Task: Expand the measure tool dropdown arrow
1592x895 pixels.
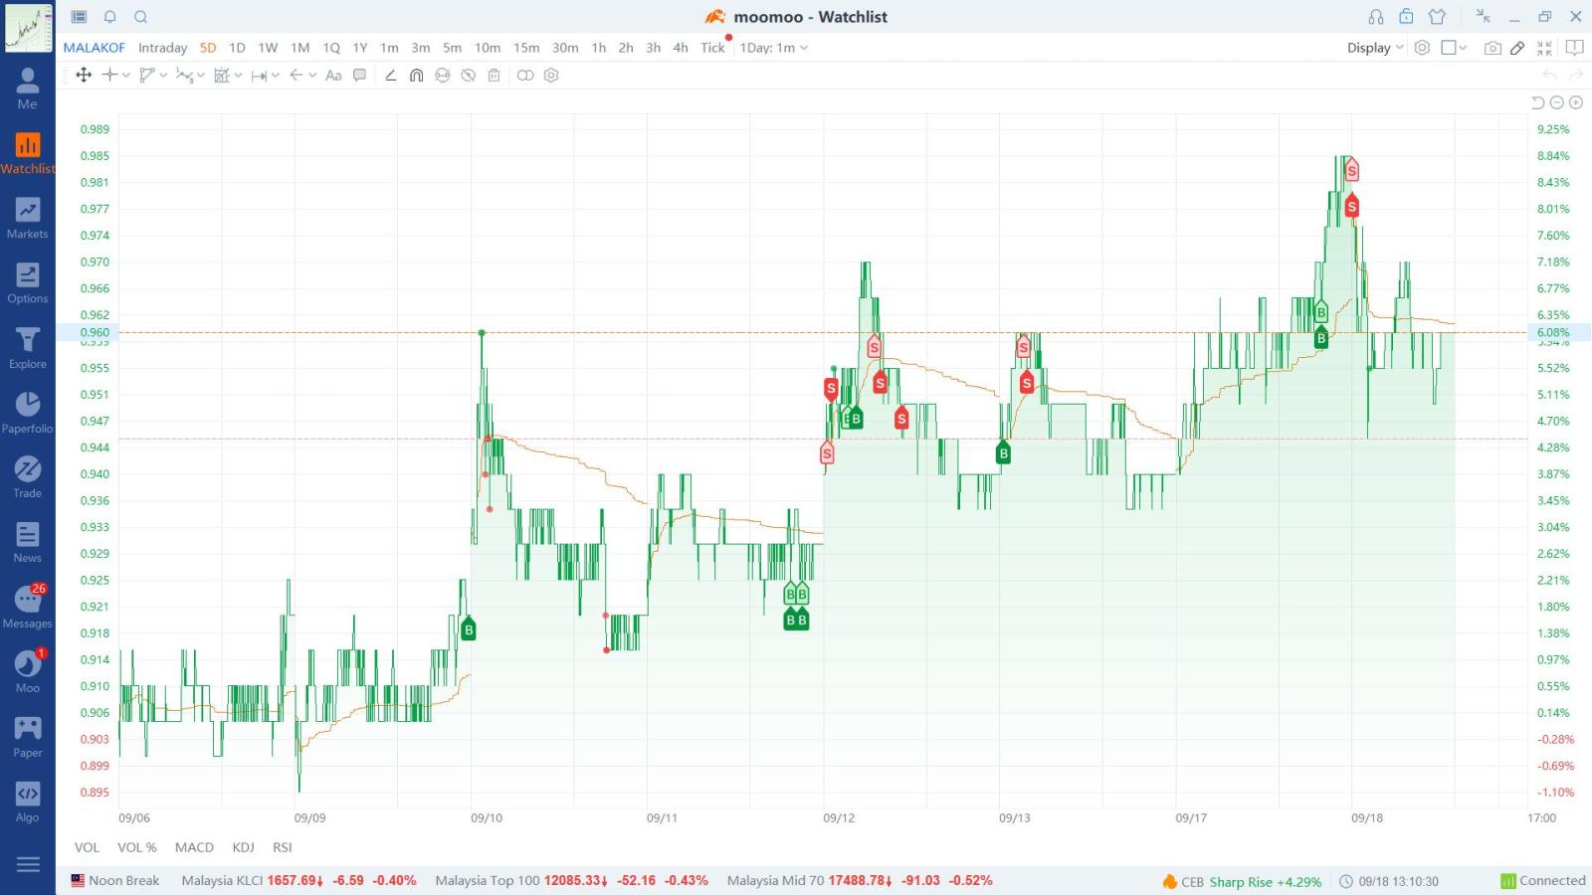Action: (x=276, y=75)
